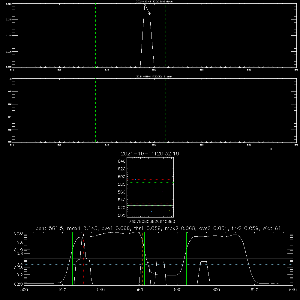Click the '600' y-axis label of the small middle plot

(x=122, y=177)
